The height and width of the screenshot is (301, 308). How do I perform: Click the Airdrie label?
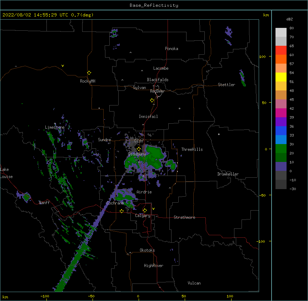(144, 192)
